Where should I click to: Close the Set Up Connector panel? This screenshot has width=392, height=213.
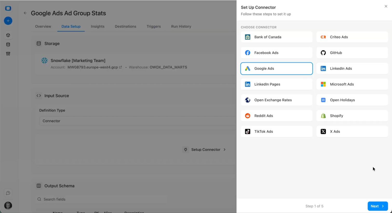pyautogui.click(x=386, y=6)
